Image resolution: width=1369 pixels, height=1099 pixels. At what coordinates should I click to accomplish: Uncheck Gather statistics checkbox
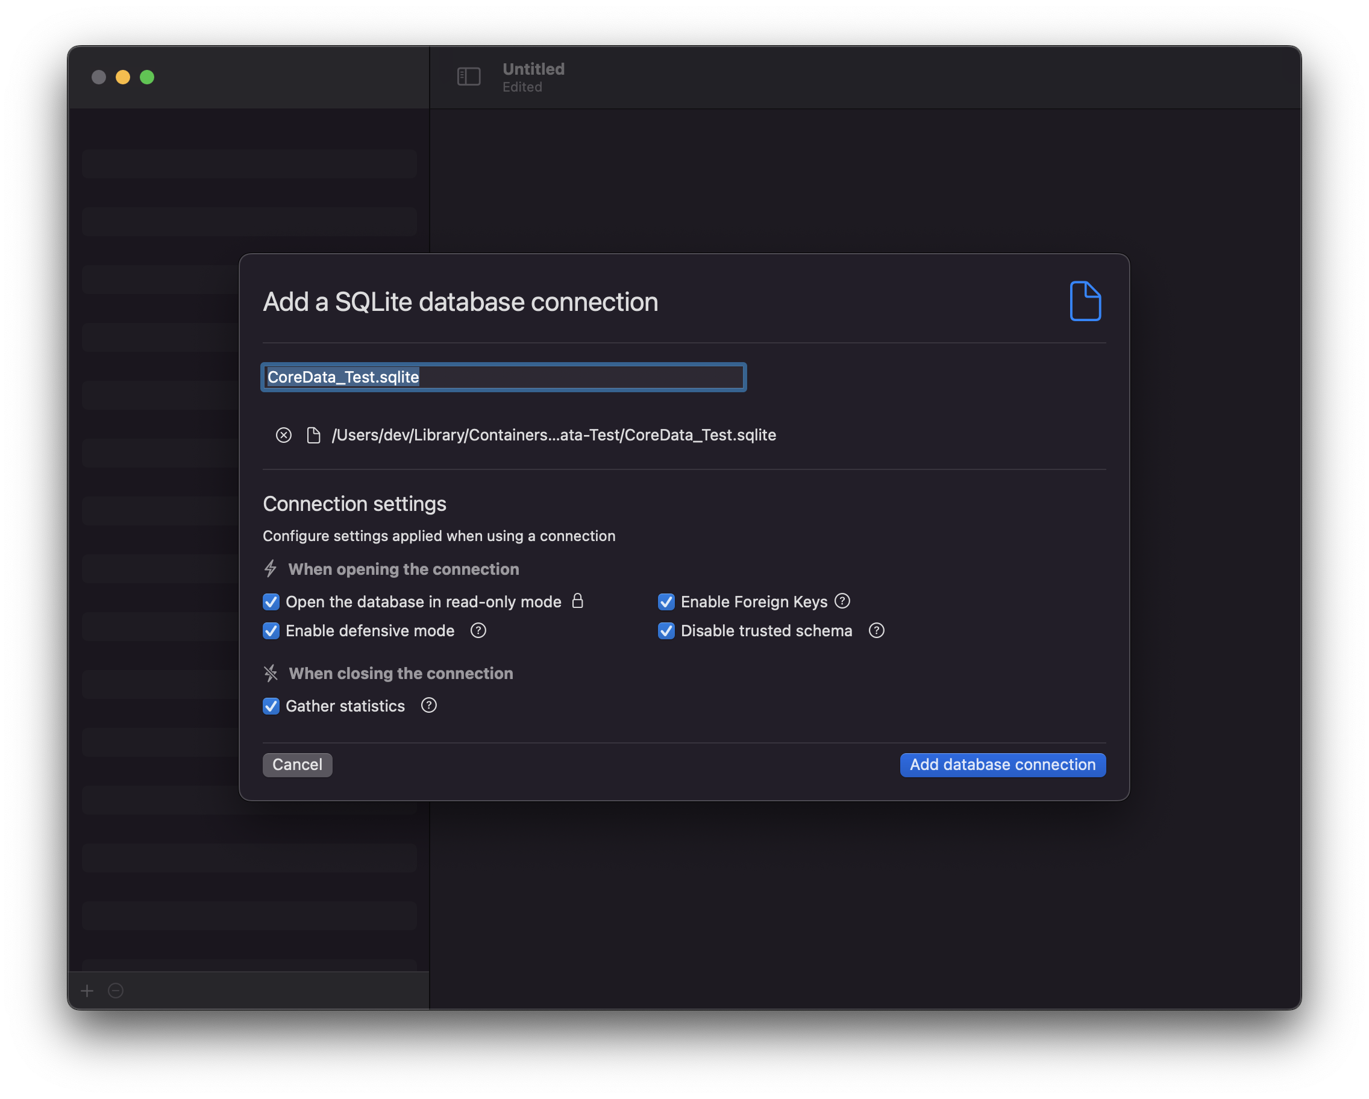click(x=271, y=706)
